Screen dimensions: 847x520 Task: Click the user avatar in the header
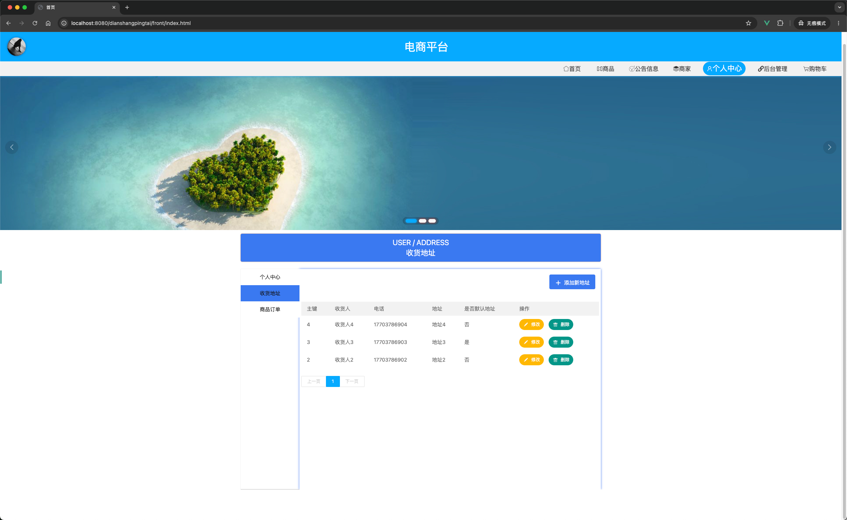[17, 47]
